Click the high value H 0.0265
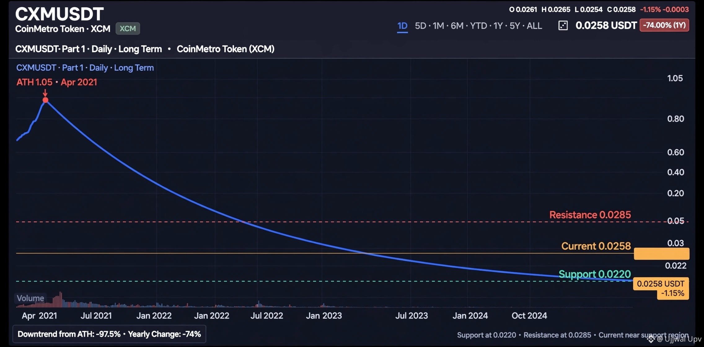Viewport: 704px width, 347px height. [x=556, y=10]
